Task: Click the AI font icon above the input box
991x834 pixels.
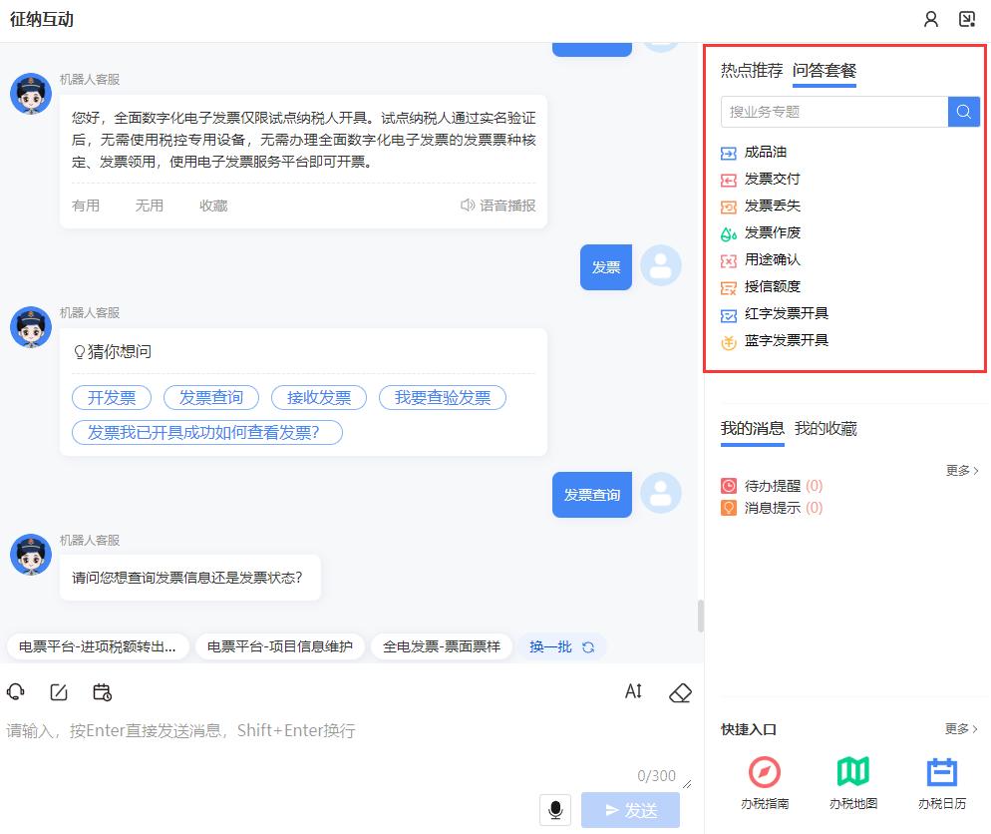Action: coord(633,691)
